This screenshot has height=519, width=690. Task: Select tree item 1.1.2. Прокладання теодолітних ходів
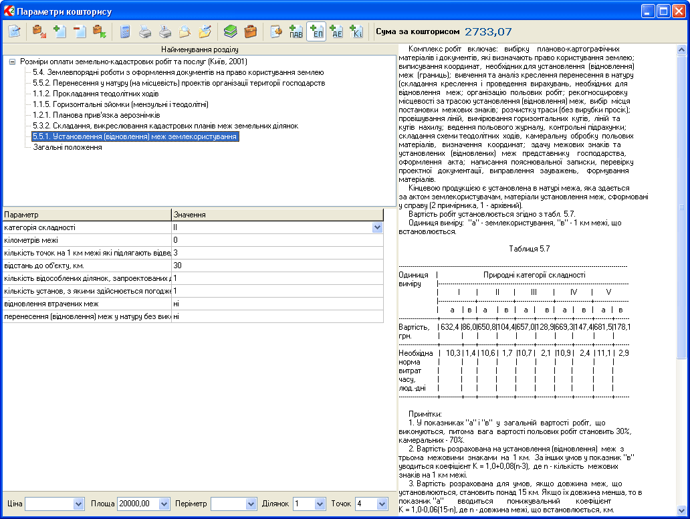coord(96,94)
